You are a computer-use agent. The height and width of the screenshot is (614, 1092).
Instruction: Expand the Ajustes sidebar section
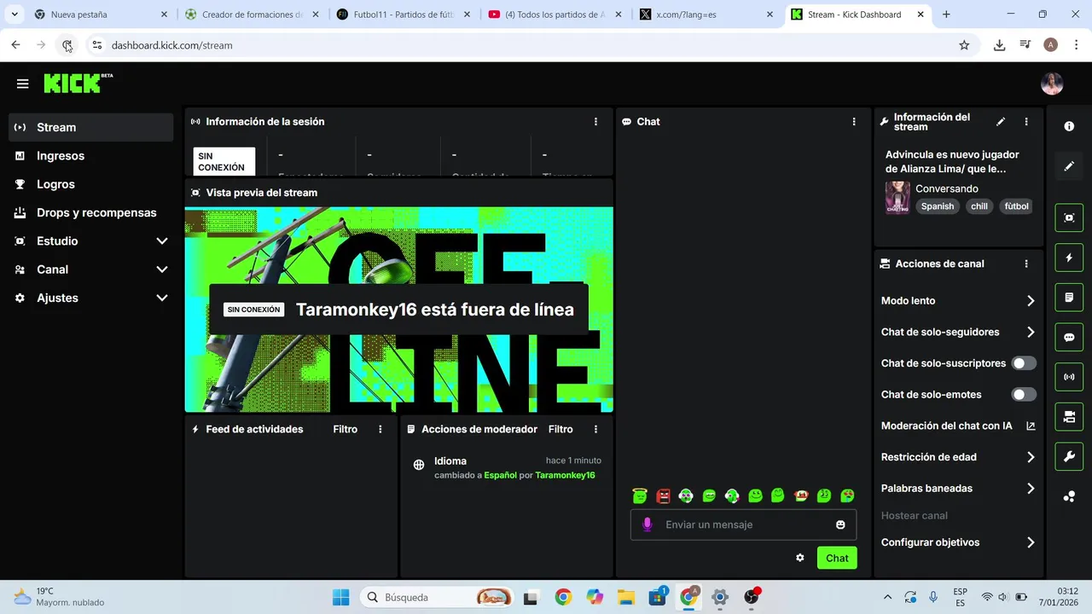(x=162, y=298)
